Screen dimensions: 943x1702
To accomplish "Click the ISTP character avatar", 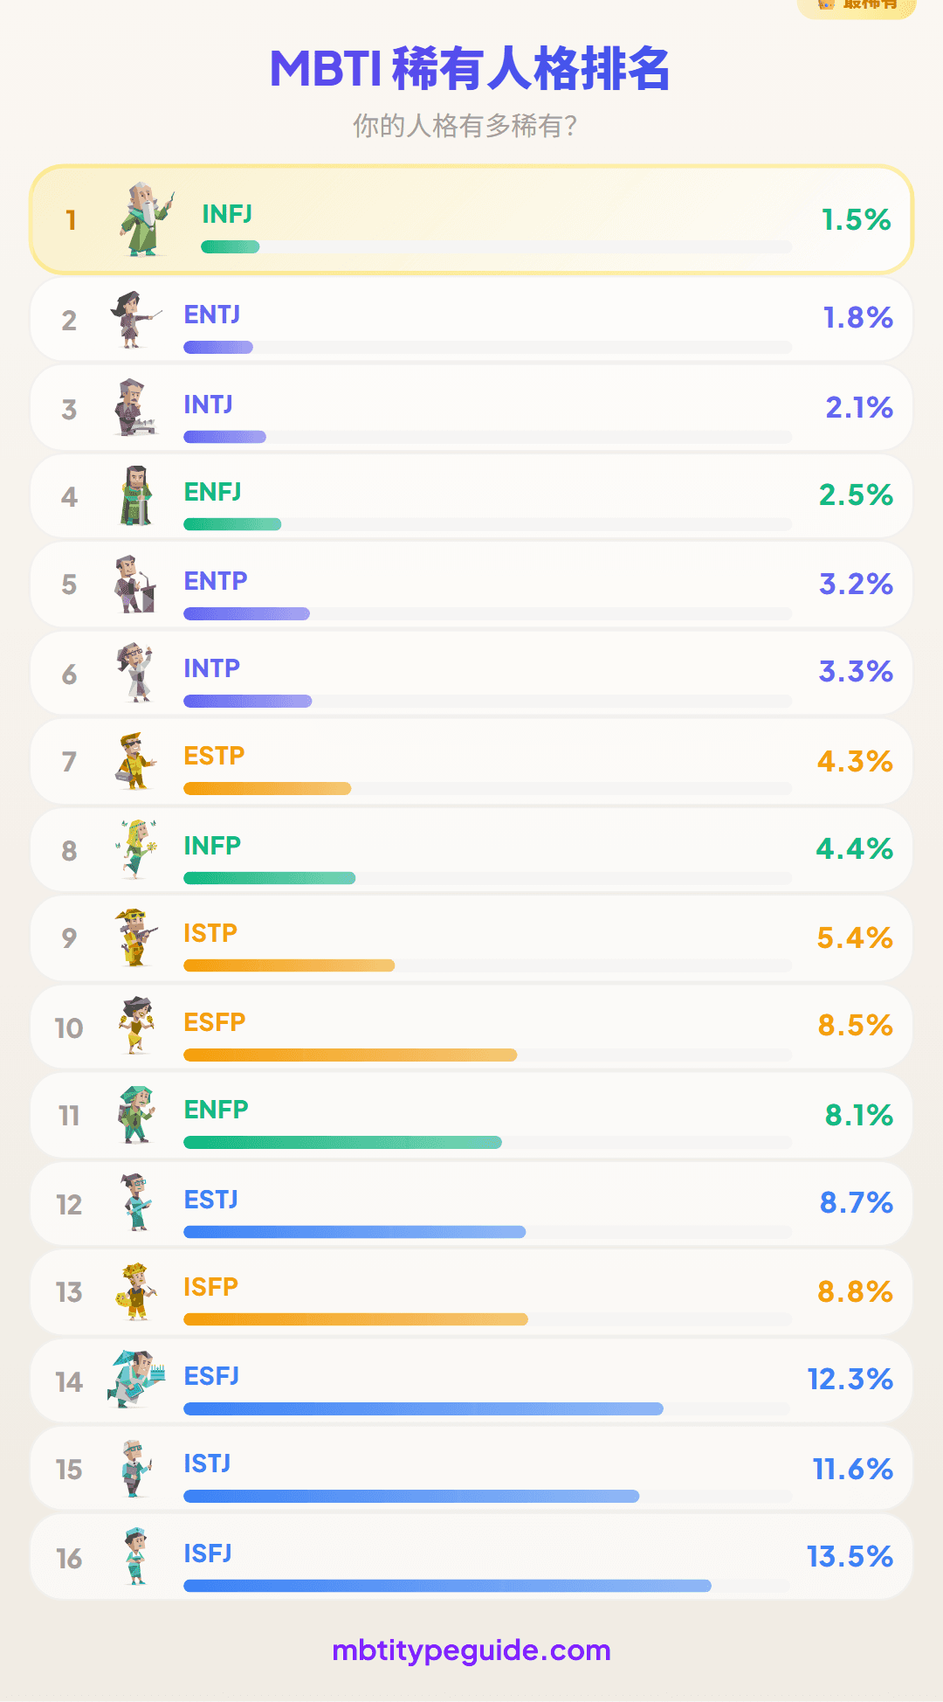I will (135, 937).
